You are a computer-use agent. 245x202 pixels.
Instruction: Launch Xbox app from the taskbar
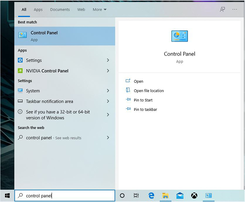pos(194,196)
